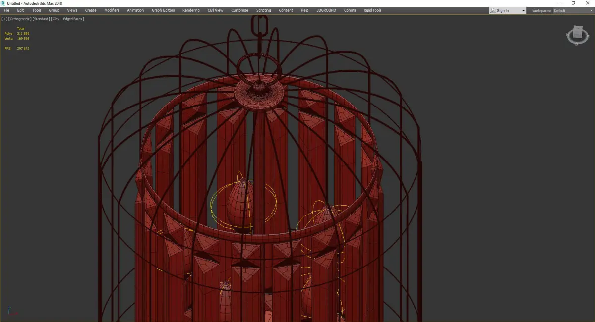
Task: Open the Corona menu
Action: click(x=350, y=10)
